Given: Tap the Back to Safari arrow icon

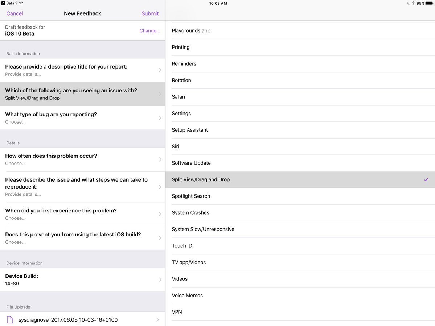Looking at the screenshot, I should point(3,3).
